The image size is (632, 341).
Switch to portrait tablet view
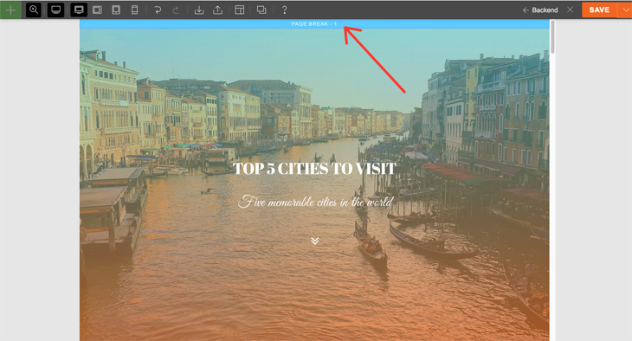116,10
